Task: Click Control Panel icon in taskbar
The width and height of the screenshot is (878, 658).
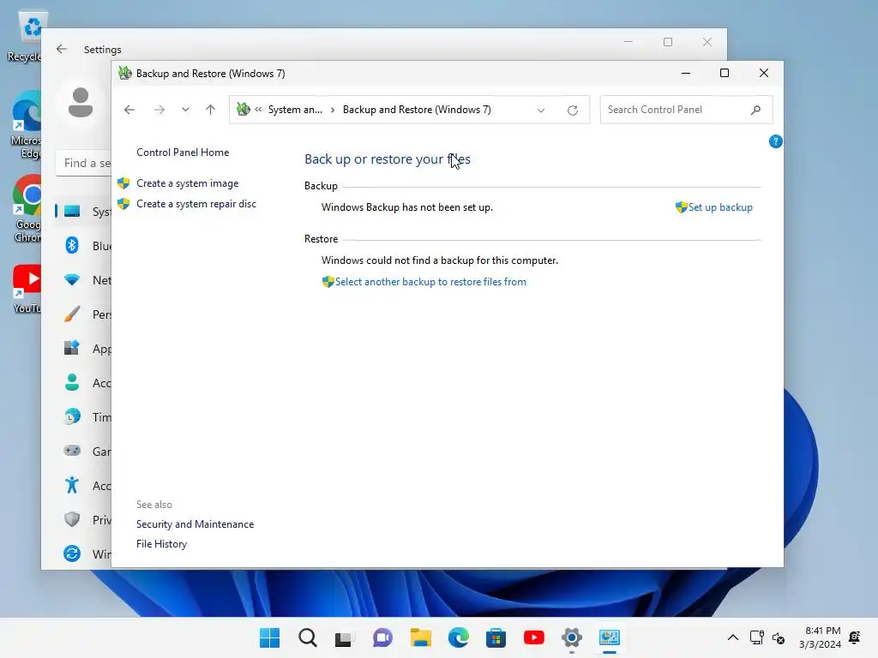Action: point(610,637)
